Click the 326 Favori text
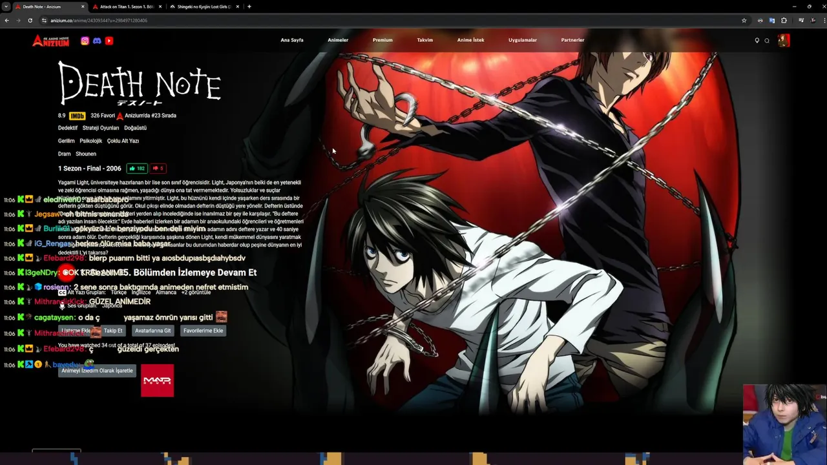The image size is (827, 465). (103, 116)
